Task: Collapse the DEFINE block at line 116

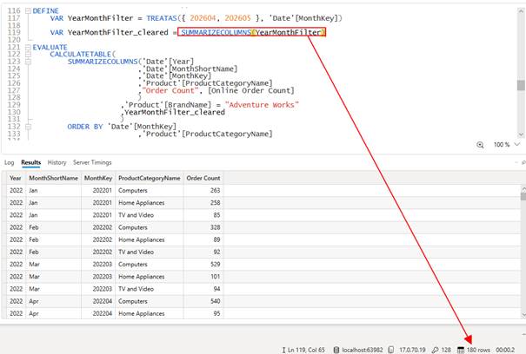Action: (28, 10)
